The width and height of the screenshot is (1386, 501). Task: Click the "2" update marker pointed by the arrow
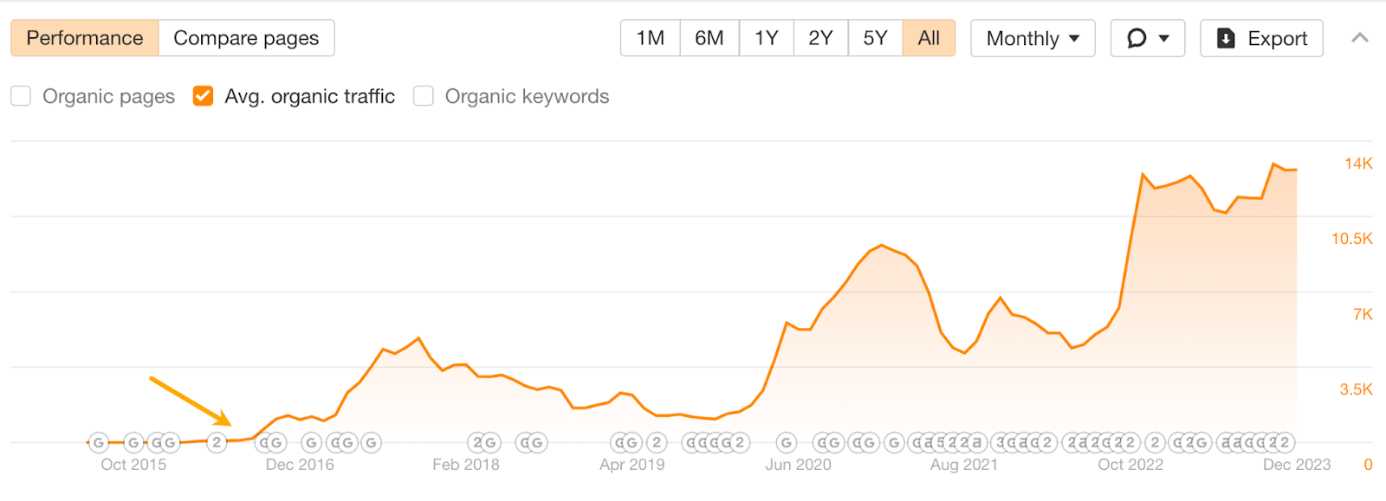click(216, 442)
